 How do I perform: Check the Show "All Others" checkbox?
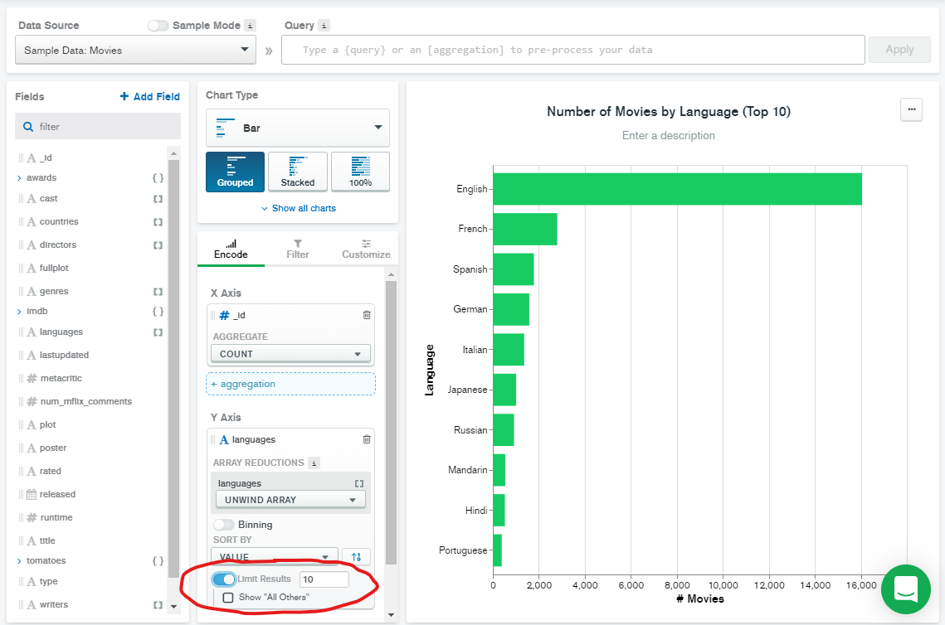click(x=228, y=597)
